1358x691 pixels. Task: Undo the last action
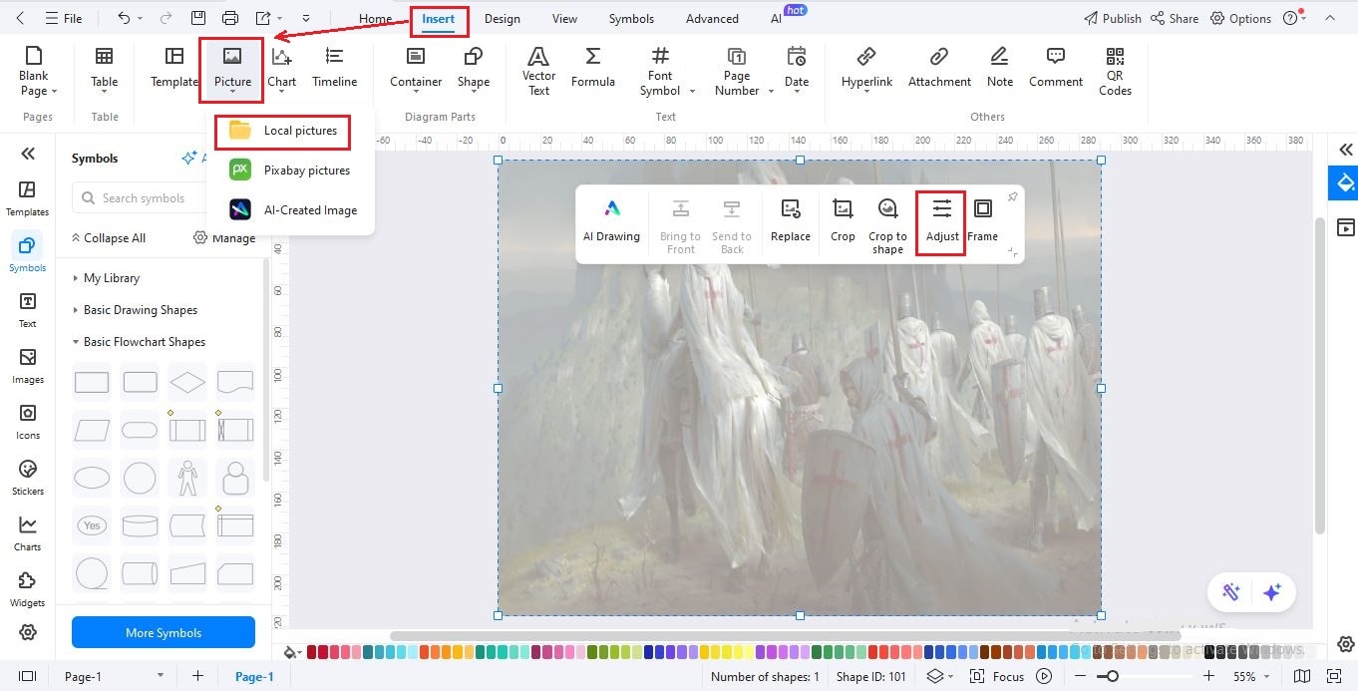coord(124,18)
